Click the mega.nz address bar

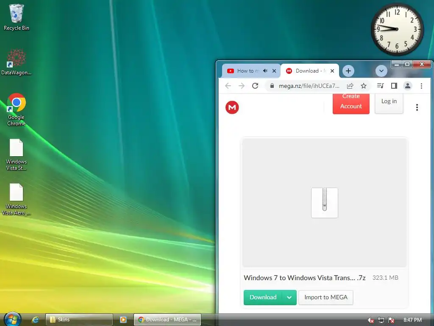tap(309, 86)
